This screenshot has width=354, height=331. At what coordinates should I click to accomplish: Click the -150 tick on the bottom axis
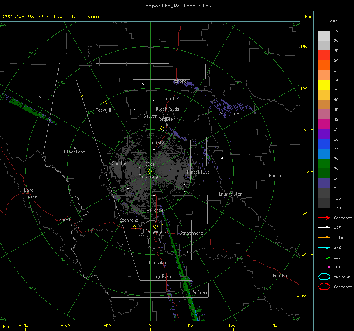(x=23, y=325)
